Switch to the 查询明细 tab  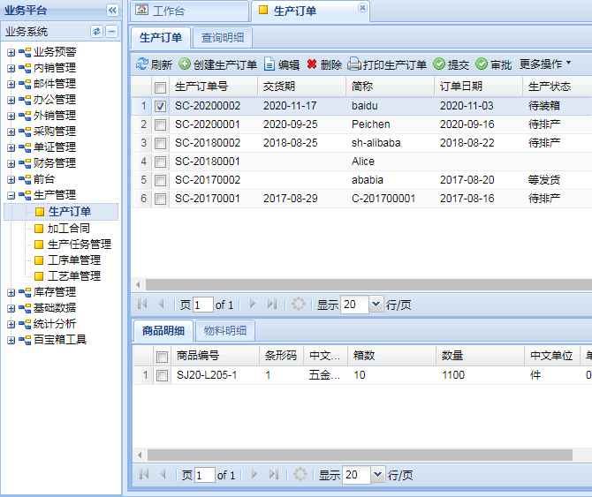pos(223,37)
